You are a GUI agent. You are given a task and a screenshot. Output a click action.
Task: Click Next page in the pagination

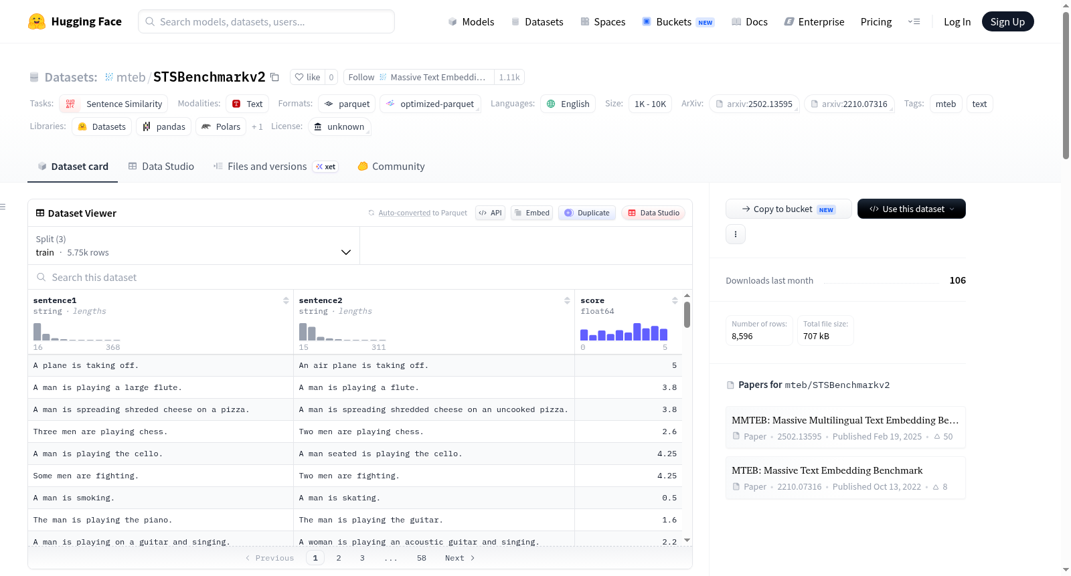(x=460, y=558)
